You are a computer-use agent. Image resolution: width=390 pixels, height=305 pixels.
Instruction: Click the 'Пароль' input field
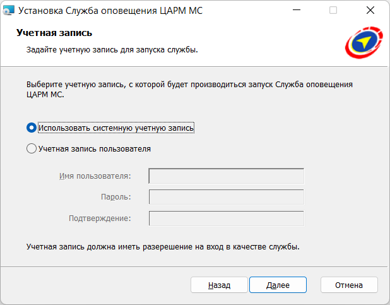pyautogui.click(x=227, y=197)
